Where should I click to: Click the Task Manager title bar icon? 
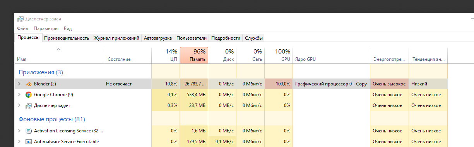[21, 19]
